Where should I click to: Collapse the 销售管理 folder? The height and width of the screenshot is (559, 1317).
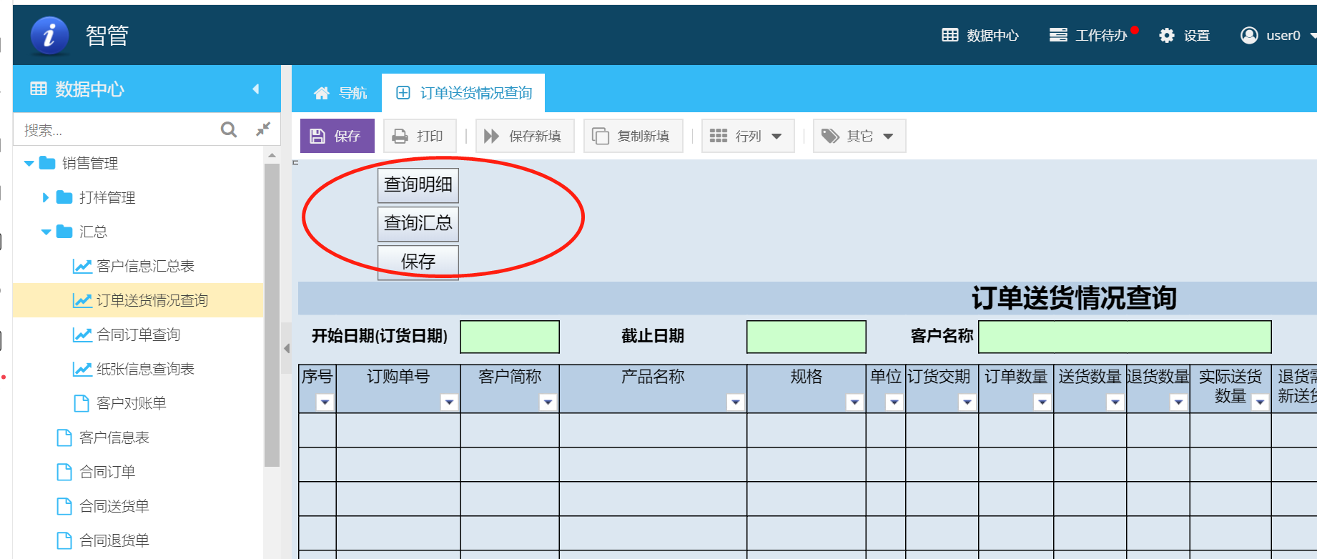[x=29, y=164]
